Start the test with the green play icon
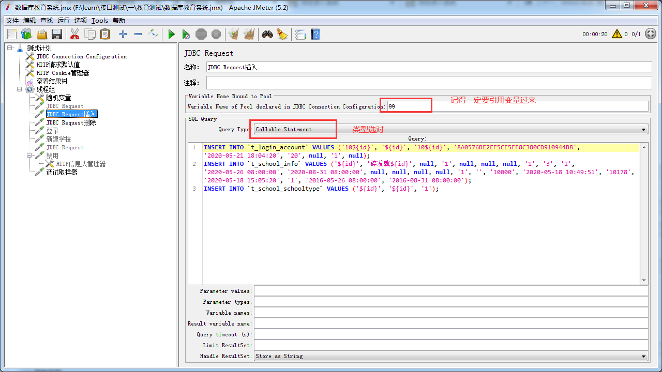This screenshot has height=372, width=662. click(x=171, y=34)
